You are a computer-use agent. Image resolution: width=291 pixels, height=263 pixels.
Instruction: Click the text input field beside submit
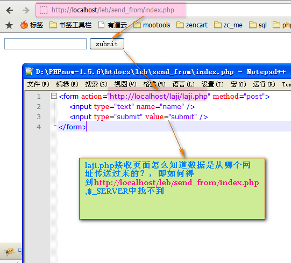(x=46, y=44)
